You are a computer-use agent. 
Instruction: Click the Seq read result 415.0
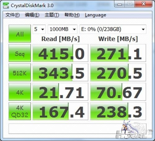tap(60, 53)
